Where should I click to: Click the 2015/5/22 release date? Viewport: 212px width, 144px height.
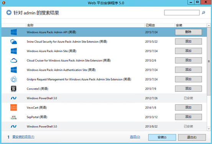[x=151, y=41]
